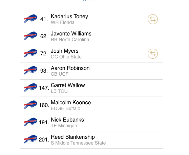This screenshot has height=155, width=189.
Task: Select Garret Wallow name
Action: point(68,85)
